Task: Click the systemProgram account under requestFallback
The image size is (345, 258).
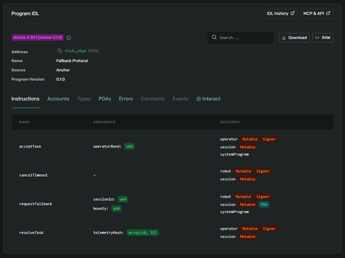Action: click(234, 212)
